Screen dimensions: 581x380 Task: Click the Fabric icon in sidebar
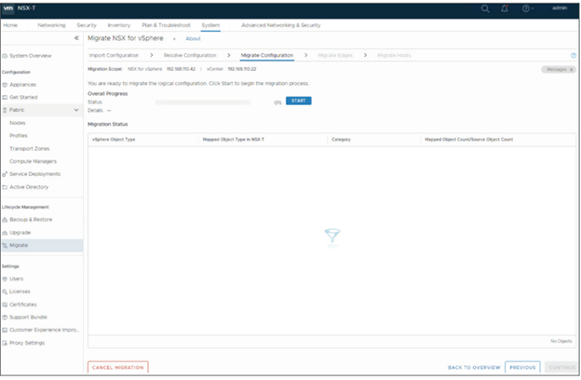click(5, 110)
